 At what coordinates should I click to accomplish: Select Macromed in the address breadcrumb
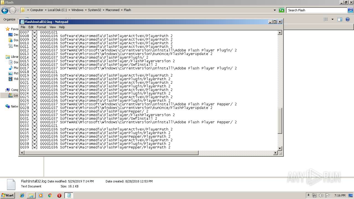point(112,10)
